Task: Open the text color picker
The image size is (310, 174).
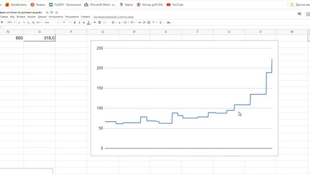Action: pos(89,23)
